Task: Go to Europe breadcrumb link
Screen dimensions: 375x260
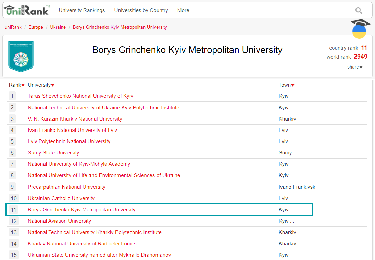Action: point(36,27)
